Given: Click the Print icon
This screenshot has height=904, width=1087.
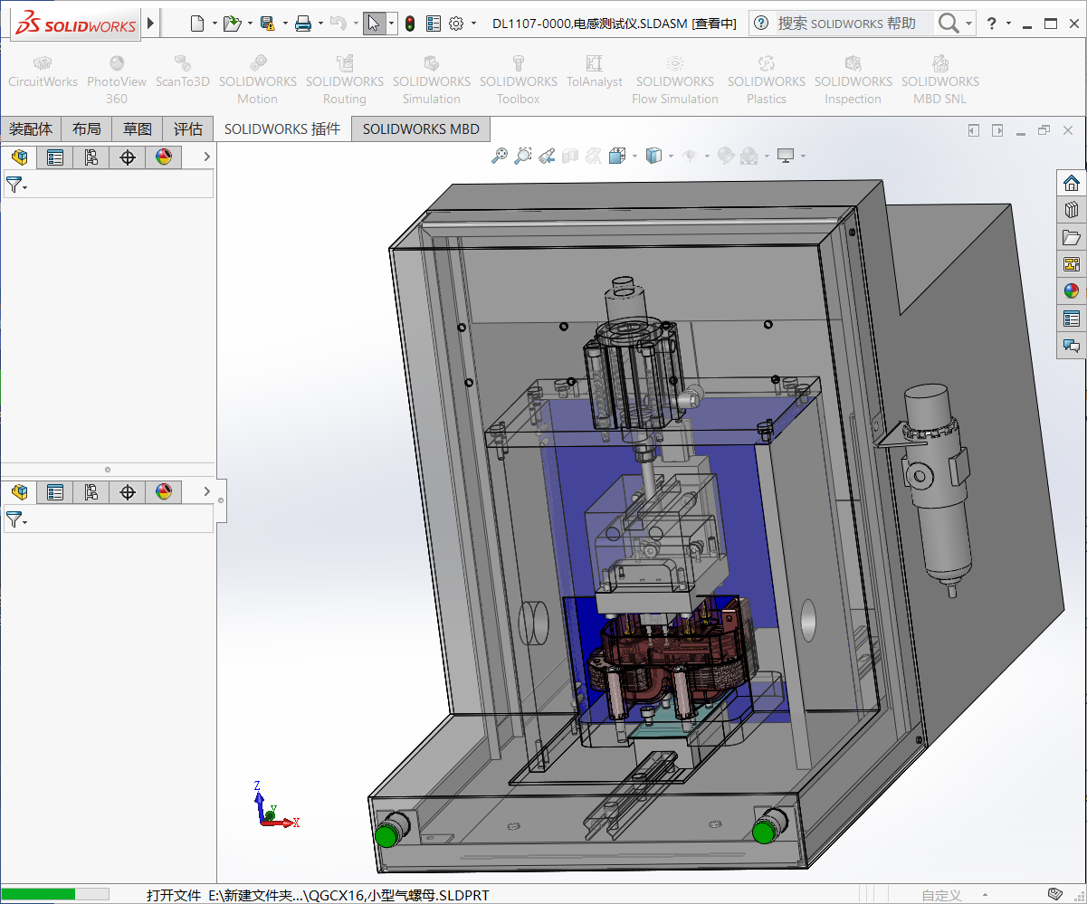Looking at the screenshot, I should [303, 24].
